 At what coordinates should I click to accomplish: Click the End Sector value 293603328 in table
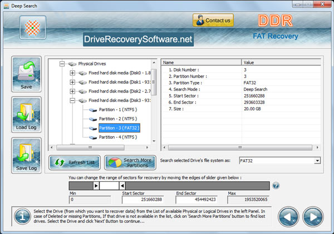254,102
